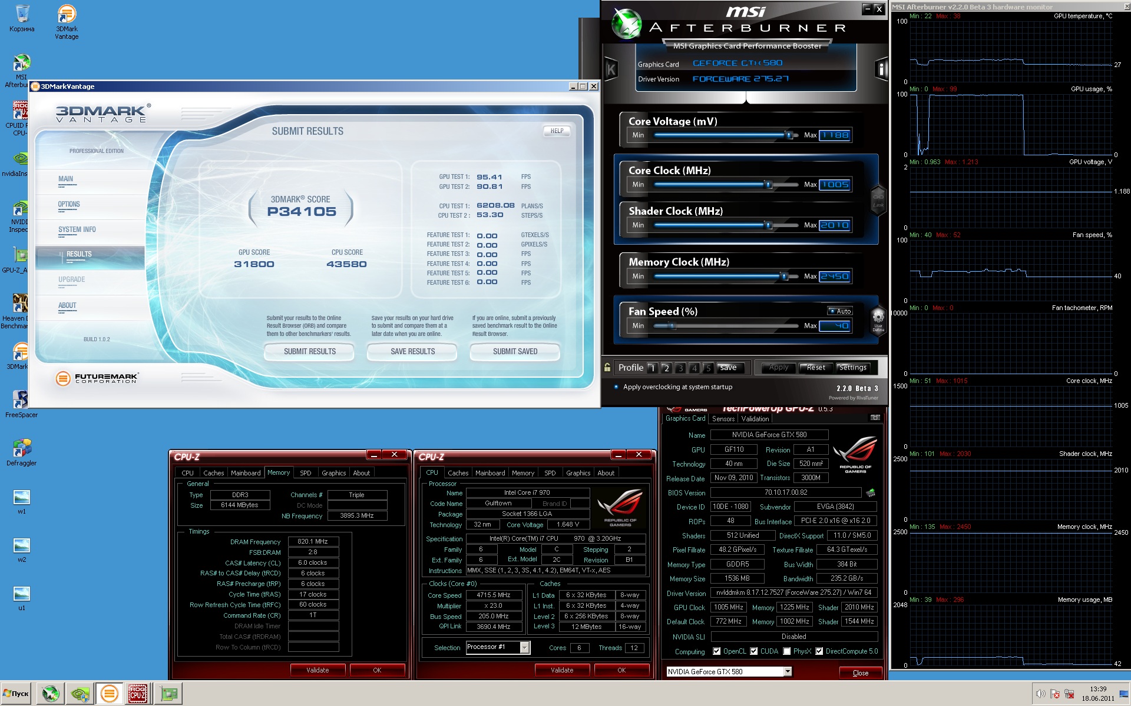Open the u1 image file on desktop
1131x706 pixels.
tap(22, 598)
